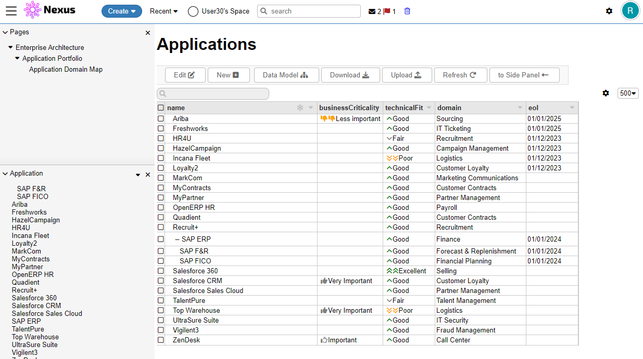Refresh the applications table

(x=460, y=75)
